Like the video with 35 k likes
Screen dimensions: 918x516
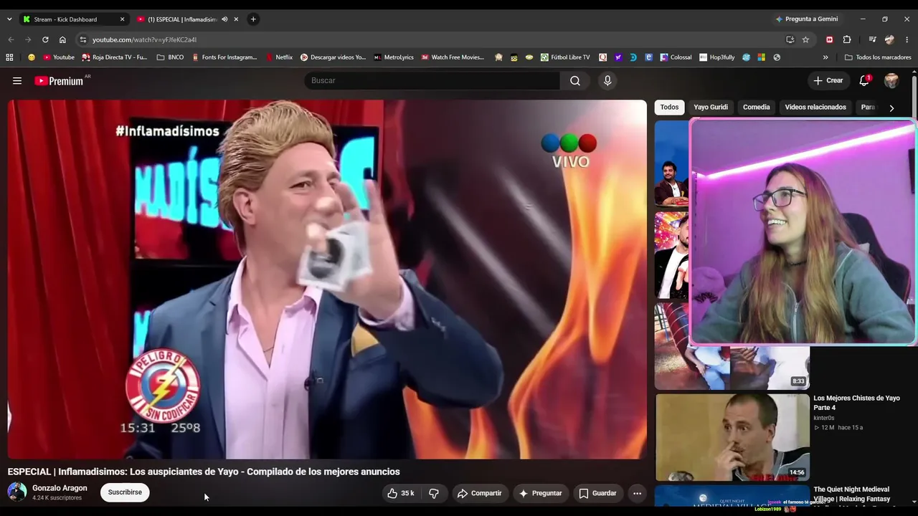(401, 493)
